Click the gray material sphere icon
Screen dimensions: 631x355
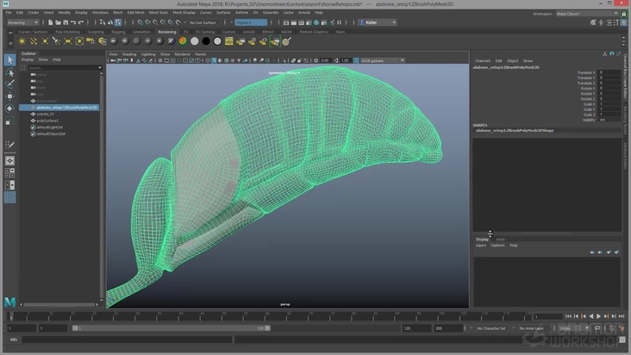[x=137, y=41]
